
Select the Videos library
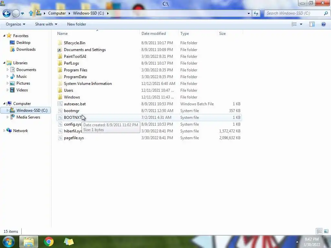[x=22, y=90]
